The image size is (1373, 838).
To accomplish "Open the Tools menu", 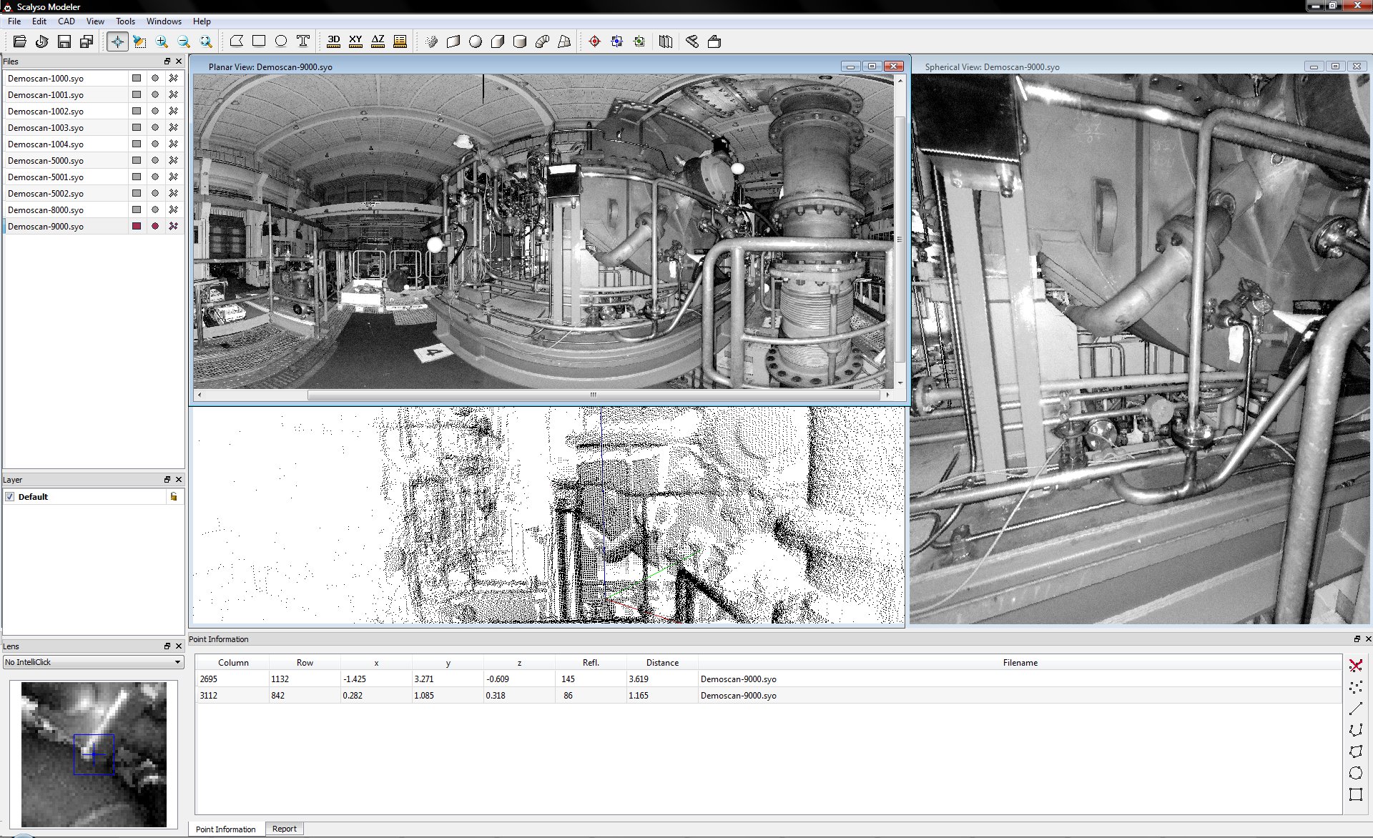I will [125, 21].
